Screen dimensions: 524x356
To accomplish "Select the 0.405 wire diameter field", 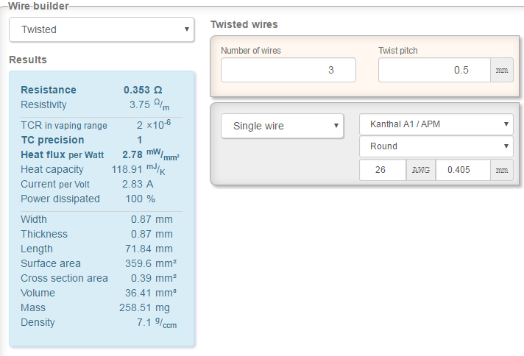I will 463,170.
